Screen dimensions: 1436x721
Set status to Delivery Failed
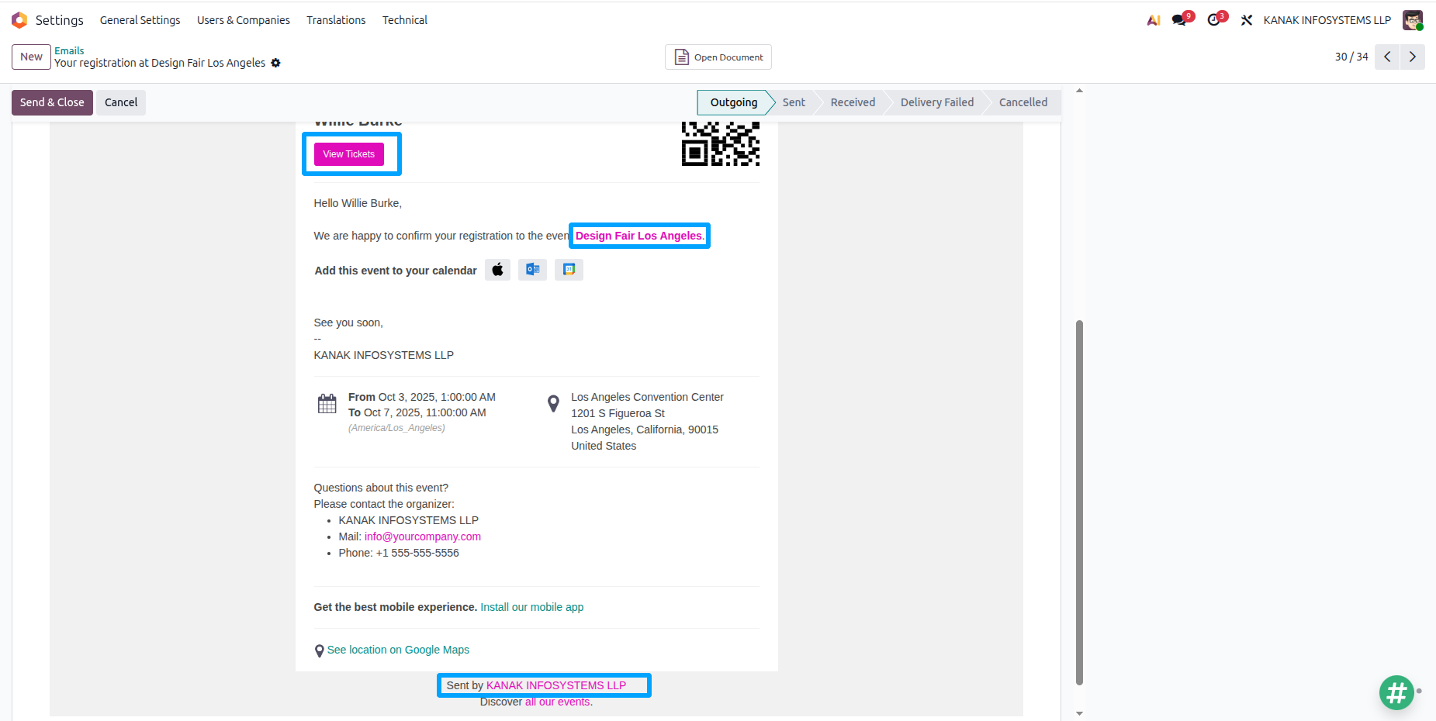pos(936,102)
